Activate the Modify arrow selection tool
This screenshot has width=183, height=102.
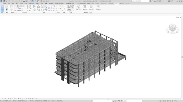(x=3, y=8)
